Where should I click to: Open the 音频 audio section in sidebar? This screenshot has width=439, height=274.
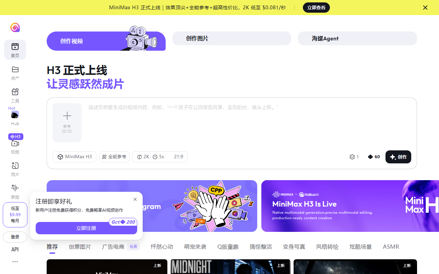15,192
